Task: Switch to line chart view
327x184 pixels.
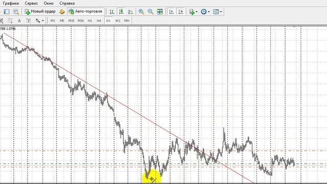Action: 131,12
